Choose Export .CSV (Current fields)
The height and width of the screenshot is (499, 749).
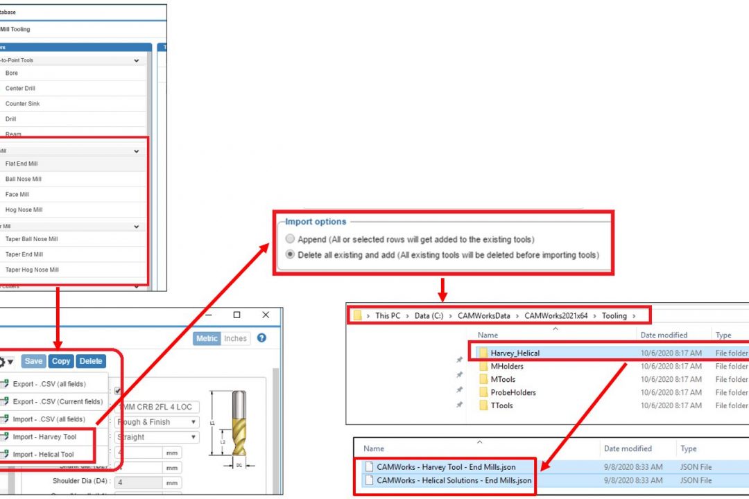[x=58, y=401]
